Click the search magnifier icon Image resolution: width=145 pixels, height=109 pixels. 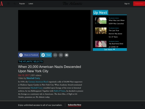tap(15, 4)
